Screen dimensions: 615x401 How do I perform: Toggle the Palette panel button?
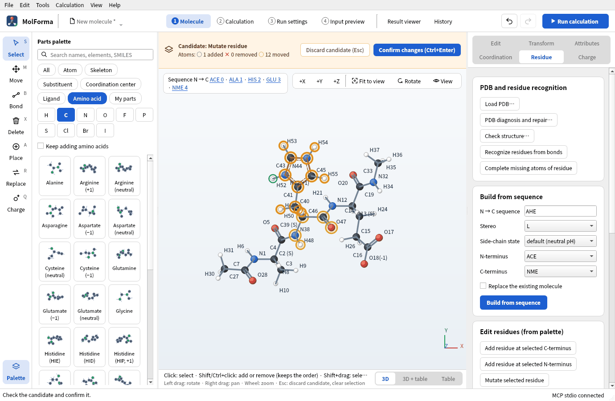16,372
